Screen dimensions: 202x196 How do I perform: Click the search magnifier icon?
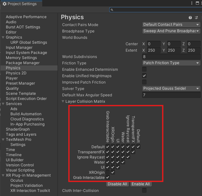pyautogui.click(x=112, y=10)
